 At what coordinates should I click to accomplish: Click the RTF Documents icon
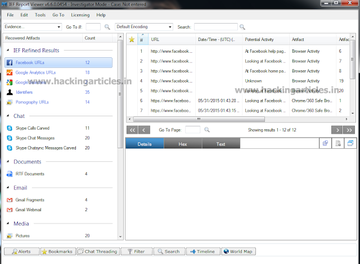[x=10, y=174]
